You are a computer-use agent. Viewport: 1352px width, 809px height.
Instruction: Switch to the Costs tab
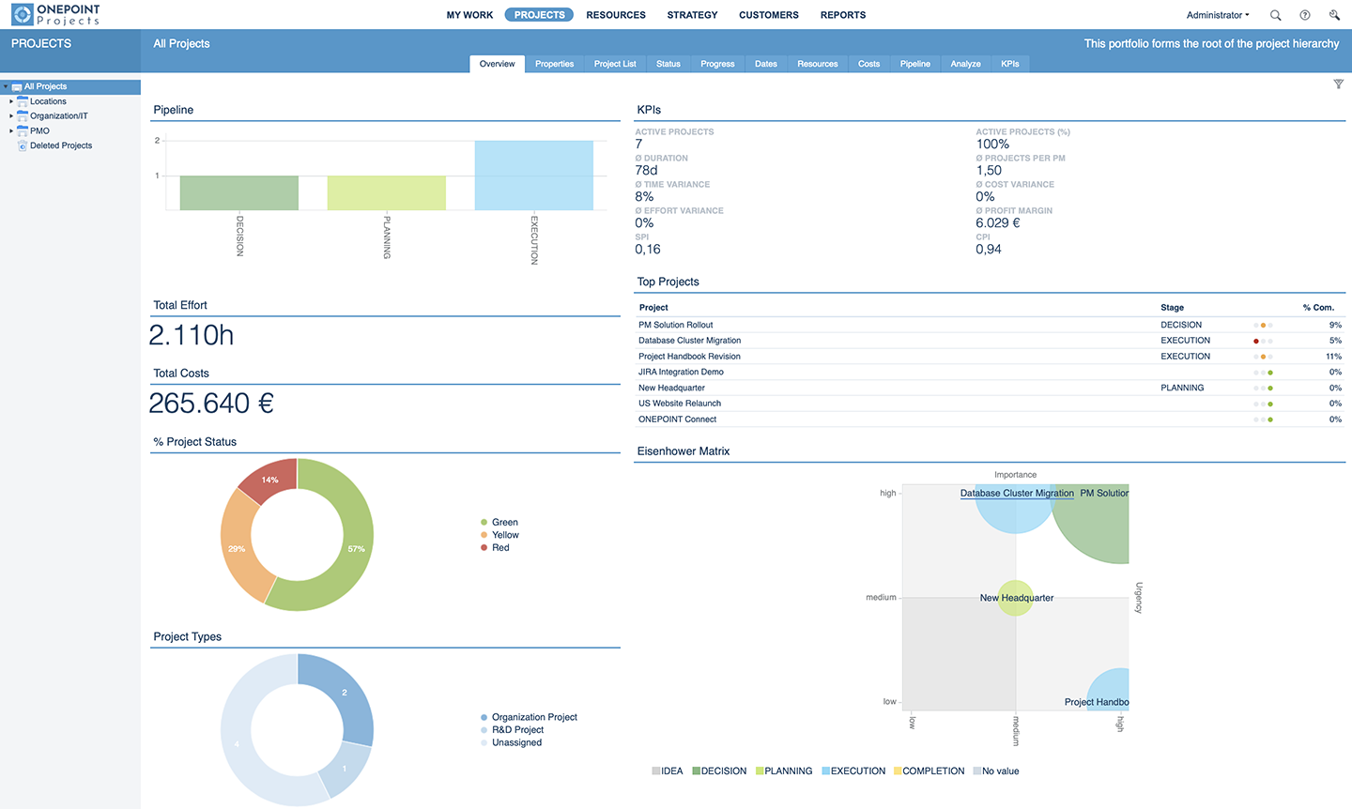click(x=868, y=64)
